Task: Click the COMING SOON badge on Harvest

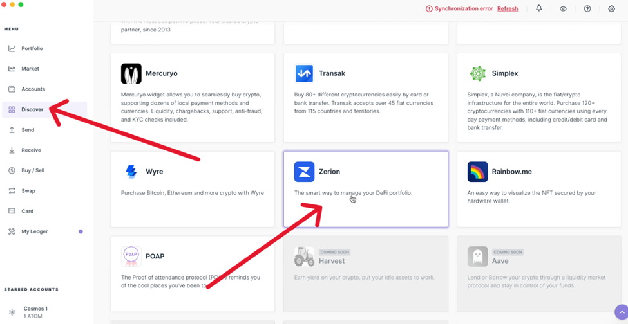Action: (335, 252)
